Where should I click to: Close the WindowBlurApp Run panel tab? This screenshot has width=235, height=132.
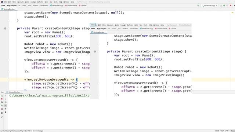click(x=21, y=92)
